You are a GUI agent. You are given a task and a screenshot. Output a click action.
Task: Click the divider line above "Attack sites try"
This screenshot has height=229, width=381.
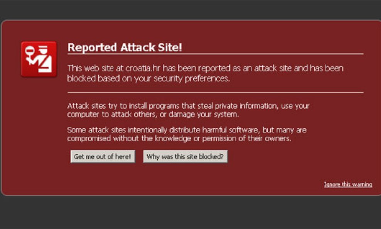[x=215, y=93]
